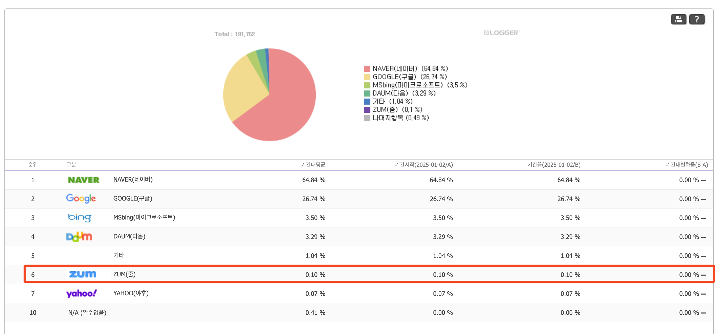723x334 pixels.
Task: Select DAUM(다음) row label
Action: [x=129, y=236]
